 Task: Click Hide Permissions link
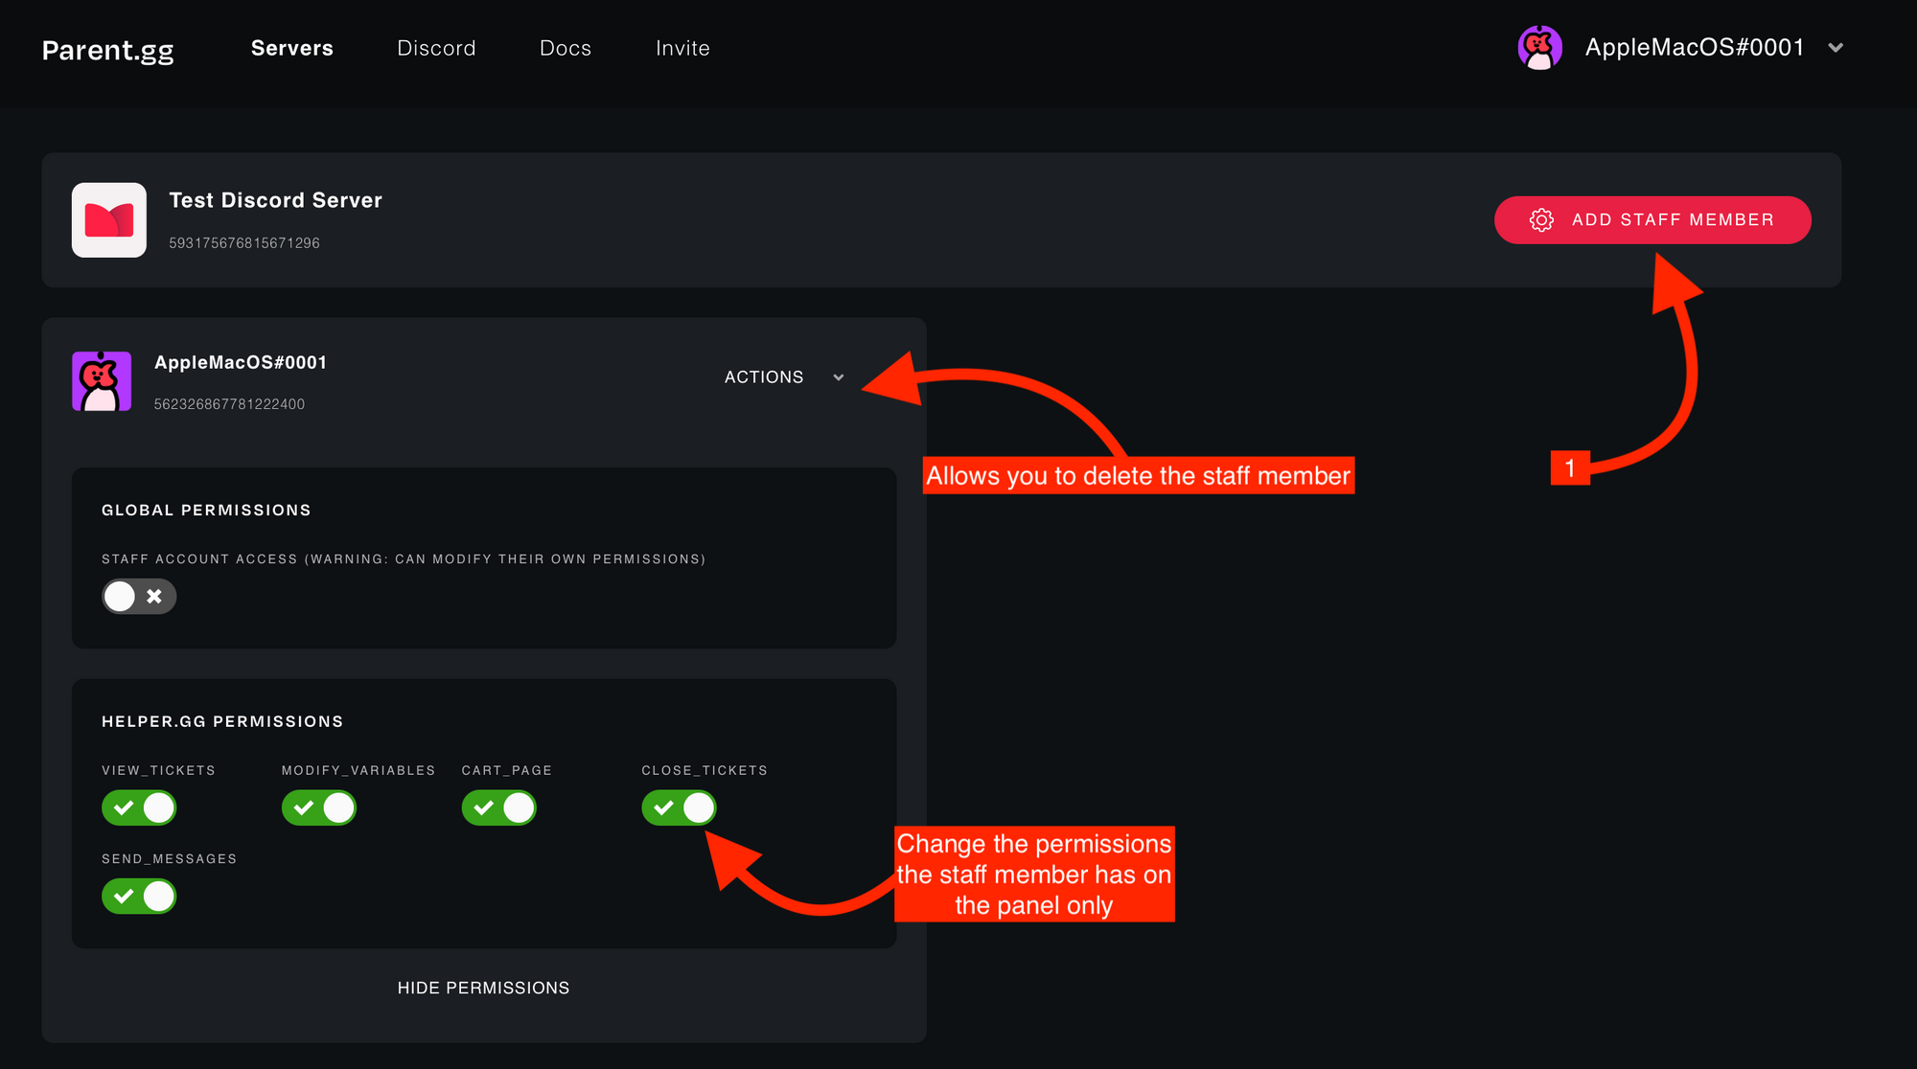483,988
